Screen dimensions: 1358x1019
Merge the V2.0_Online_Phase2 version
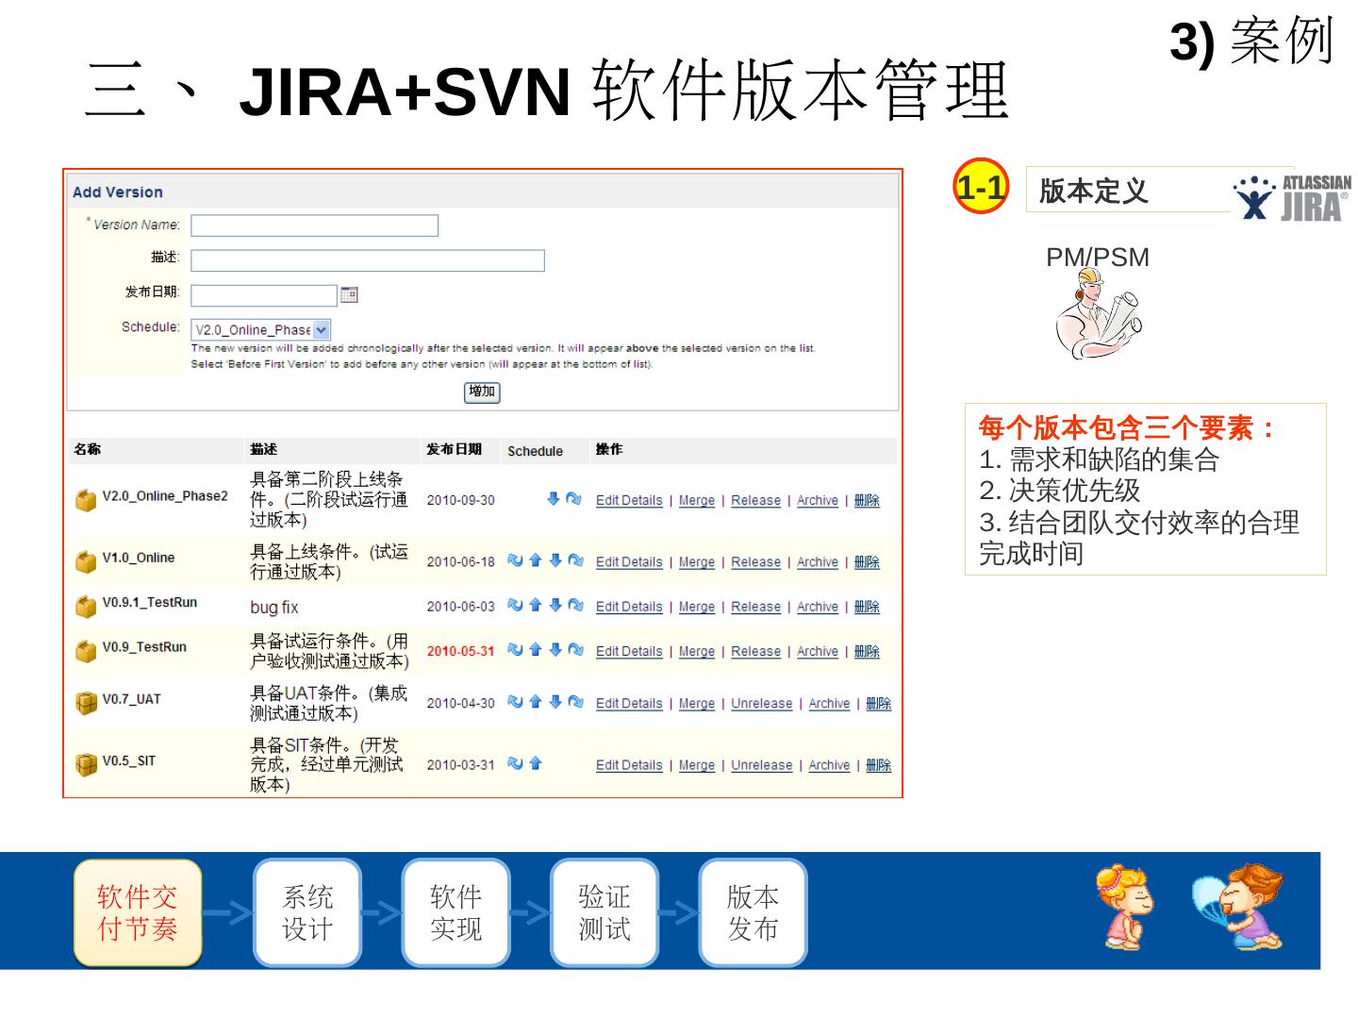pyautogui.click(x=697, y=500)
